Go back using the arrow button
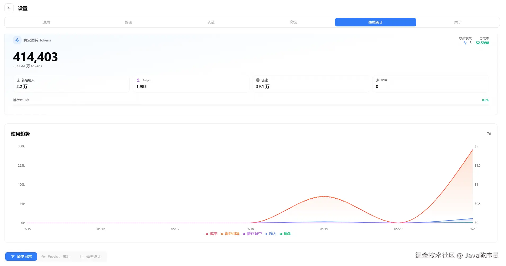506x266 pixels. tap(9, 8)
